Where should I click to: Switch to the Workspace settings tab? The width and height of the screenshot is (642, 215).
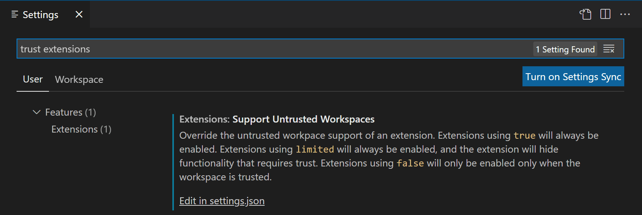point(79,79)
